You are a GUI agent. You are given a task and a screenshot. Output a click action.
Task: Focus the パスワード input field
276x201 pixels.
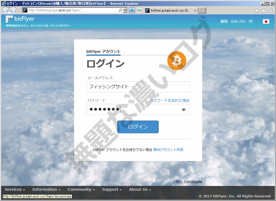tap(138, 109)
